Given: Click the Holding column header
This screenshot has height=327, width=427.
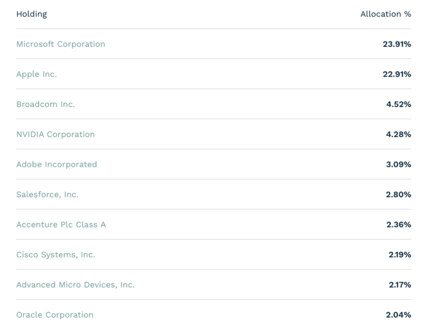Looking at the screenshot, I should click(31, 14).
